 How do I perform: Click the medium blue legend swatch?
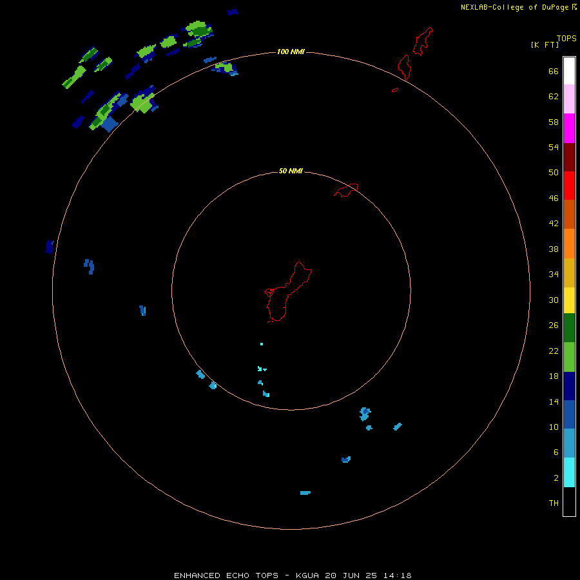[x=569, y=414]
